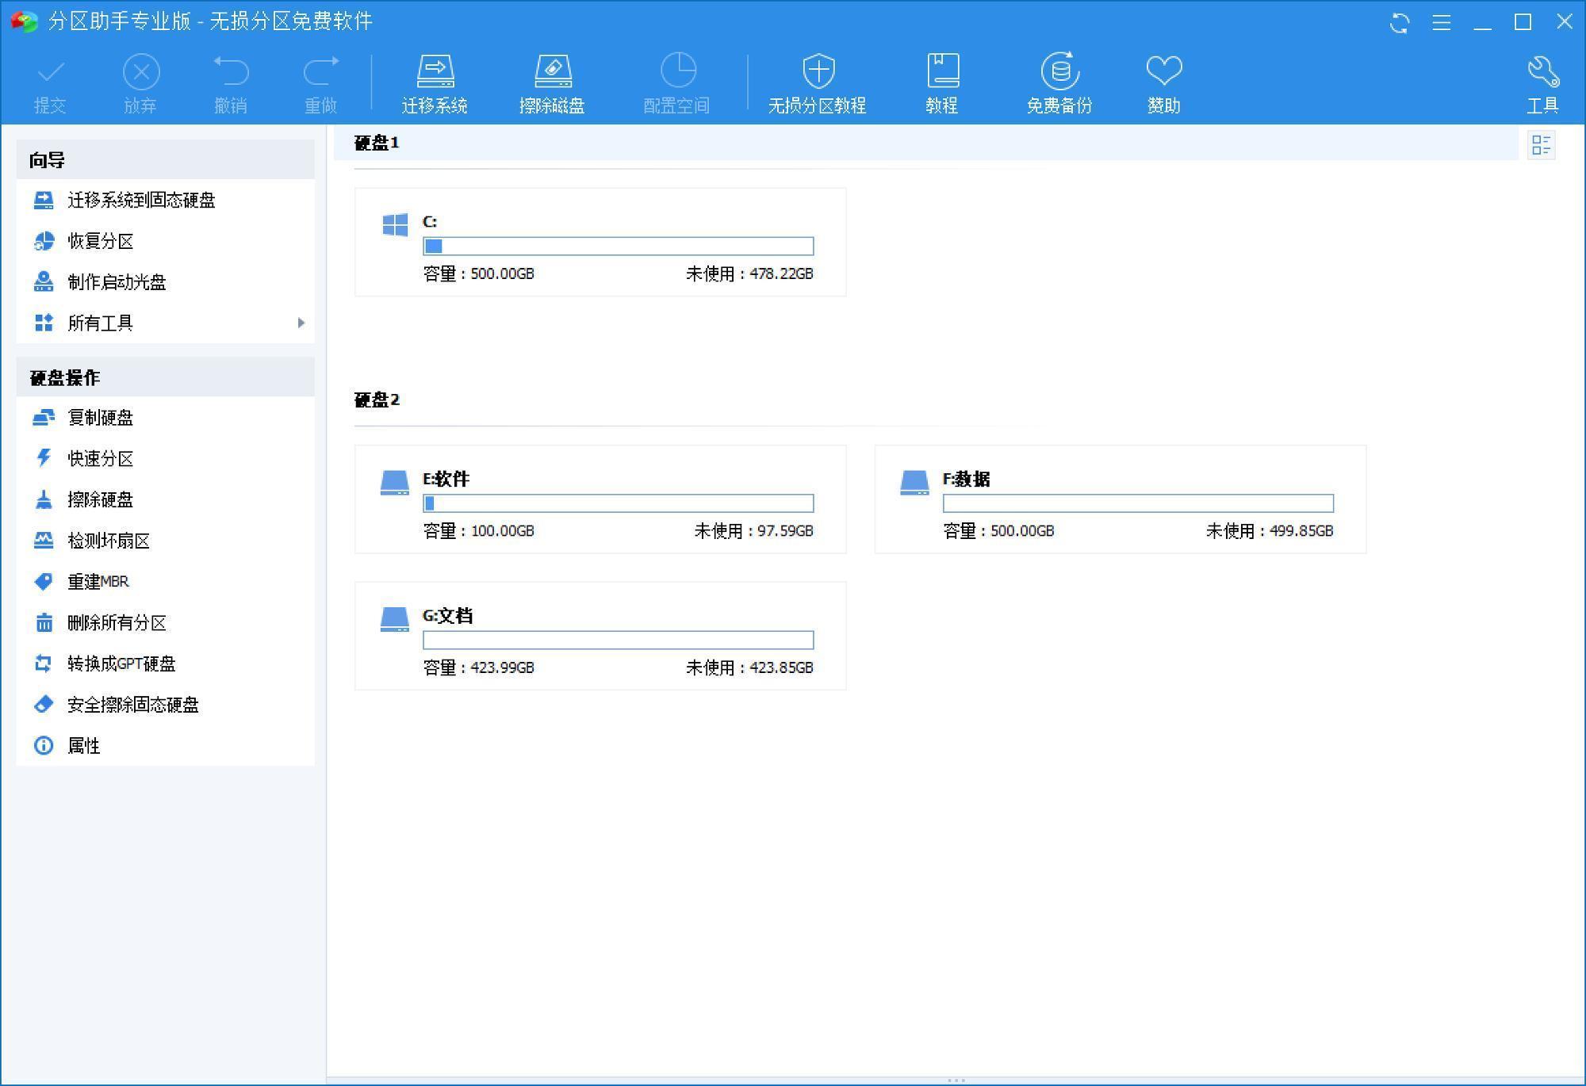Select 转换成GPT硬盘 operation
This screenshot has width=1586, height=1086.
click(121, 663)
